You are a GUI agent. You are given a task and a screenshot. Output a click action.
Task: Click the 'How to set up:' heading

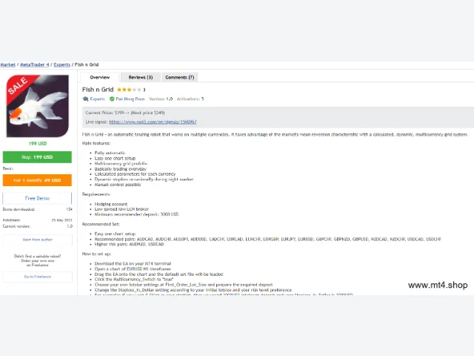97,254
